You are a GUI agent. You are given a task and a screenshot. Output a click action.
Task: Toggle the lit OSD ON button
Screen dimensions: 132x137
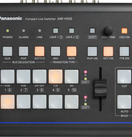click(124, 31)
